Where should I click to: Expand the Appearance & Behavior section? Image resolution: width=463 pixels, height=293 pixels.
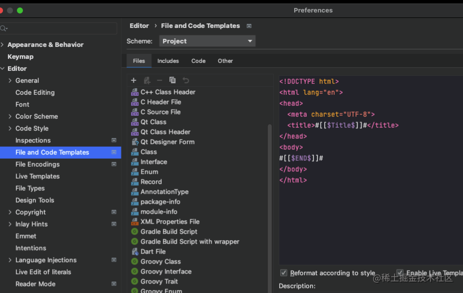[x=2, y=44]
